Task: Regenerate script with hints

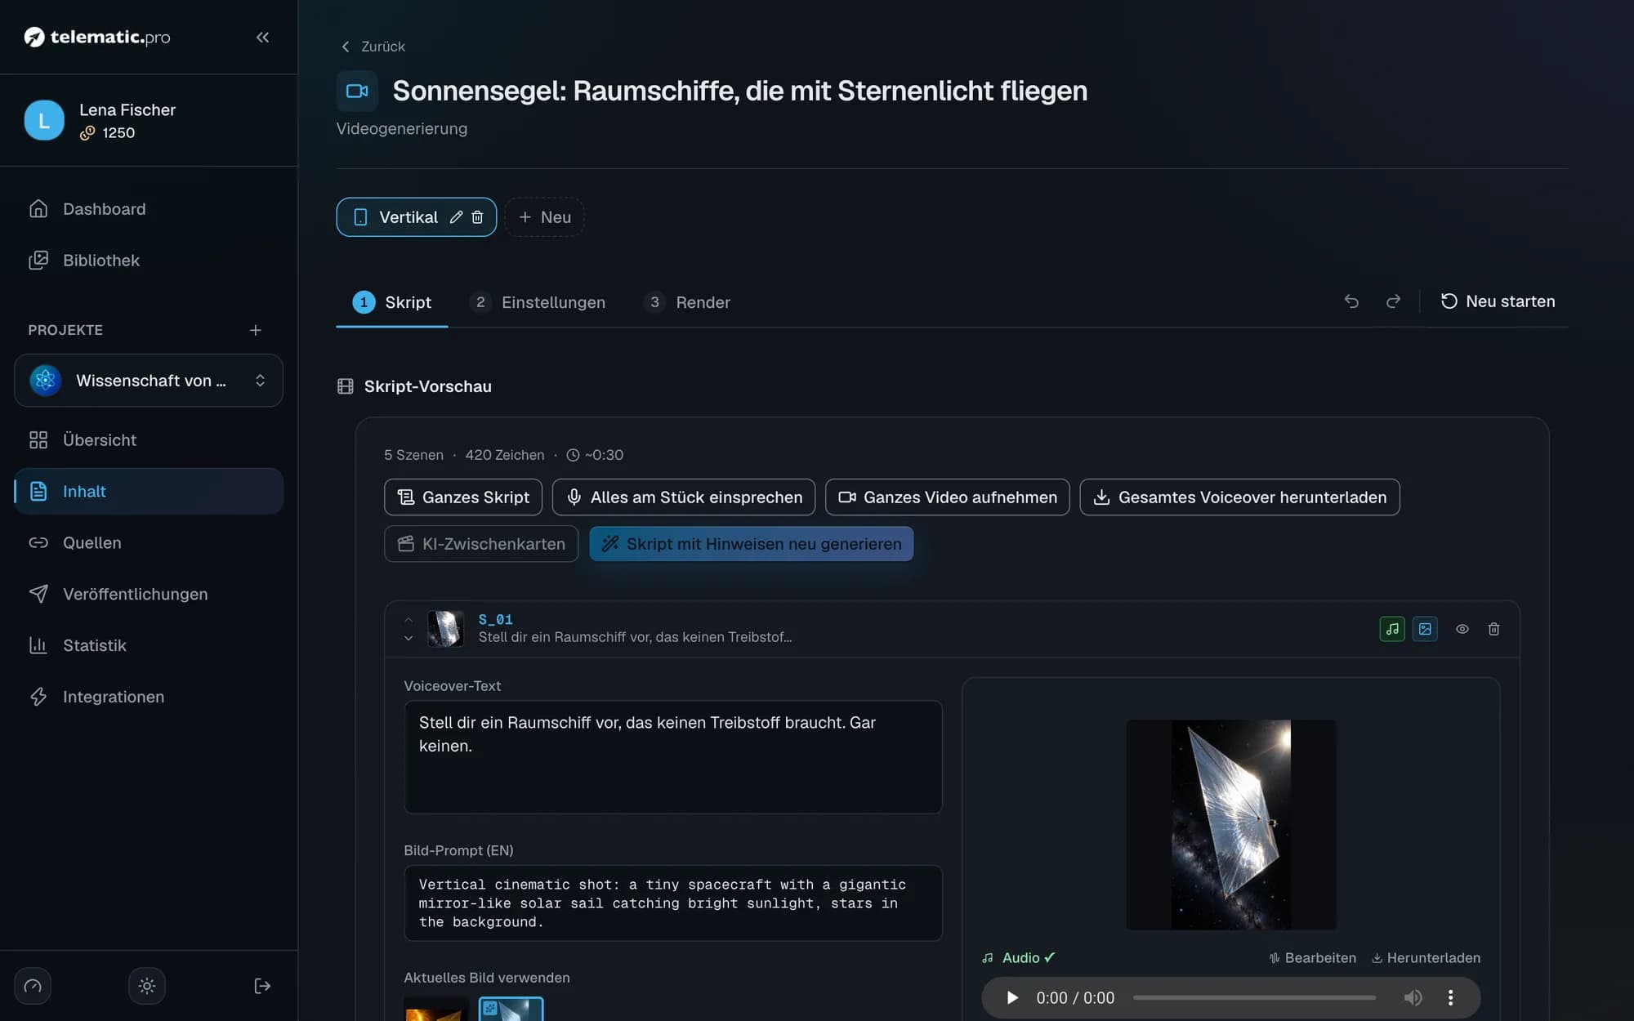Action: (x=752, y=544)
